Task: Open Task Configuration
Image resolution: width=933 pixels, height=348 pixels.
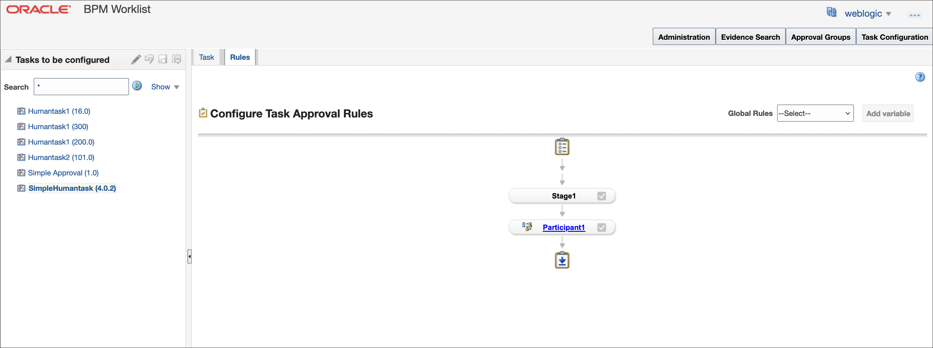Action: click(895, 37)
